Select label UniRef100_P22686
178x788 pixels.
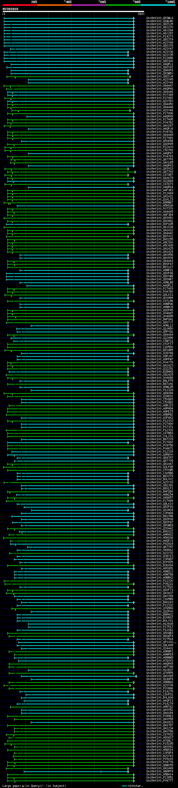pos(160,58)
